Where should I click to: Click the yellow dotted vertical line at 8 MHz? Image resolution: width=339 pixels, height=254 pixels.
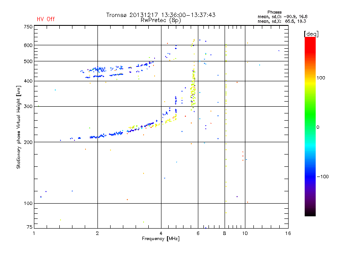click(226, 130)
